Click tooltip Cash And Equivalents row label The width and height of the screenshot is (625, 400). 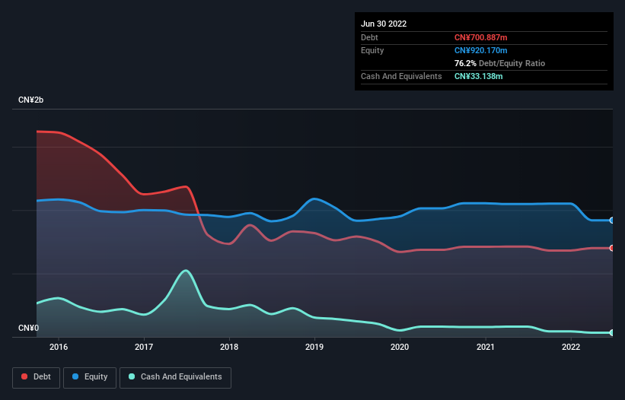click(401, 76)
